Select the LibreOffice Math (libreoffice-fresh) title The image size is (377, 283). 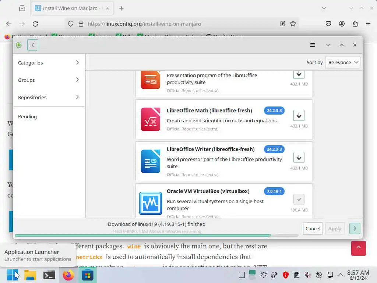coord(209,111)
